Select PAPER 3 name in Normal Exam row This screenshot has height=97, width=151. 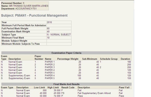50,67
